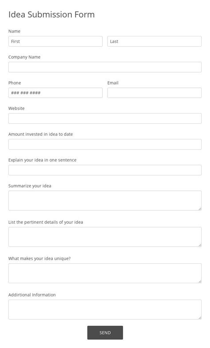Viewport: 210px width, 348px height.
Task: Click the What makes your idea unique text area
Action: pos(105,273)
